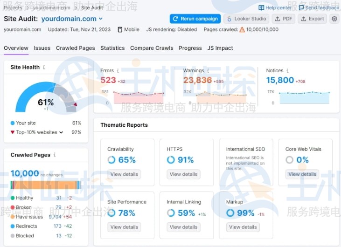Click the Help center book icon
The width and height of the screenshot is (341, 247).
point(261,8)
